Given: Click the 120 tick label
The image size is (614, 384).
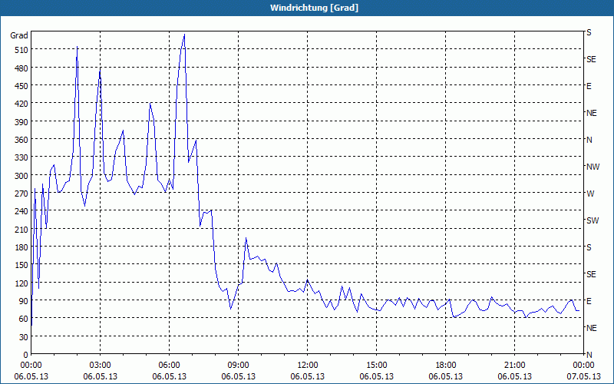Looking at the screenshot, I should 21,283.
